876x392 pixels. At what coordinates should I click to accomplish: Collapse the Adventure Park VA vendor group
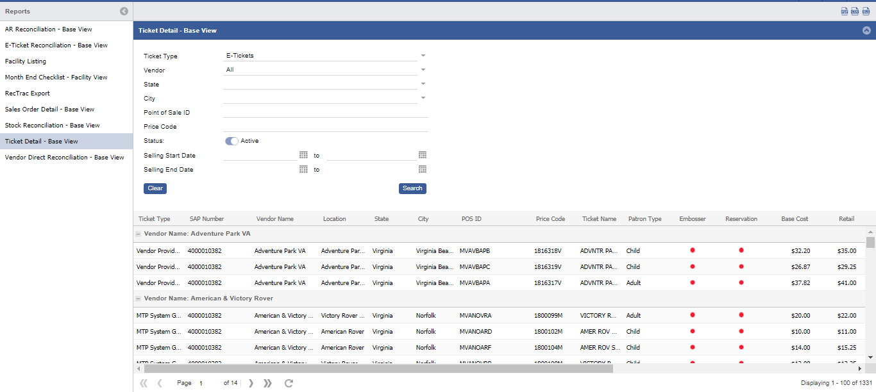point(139,234)
